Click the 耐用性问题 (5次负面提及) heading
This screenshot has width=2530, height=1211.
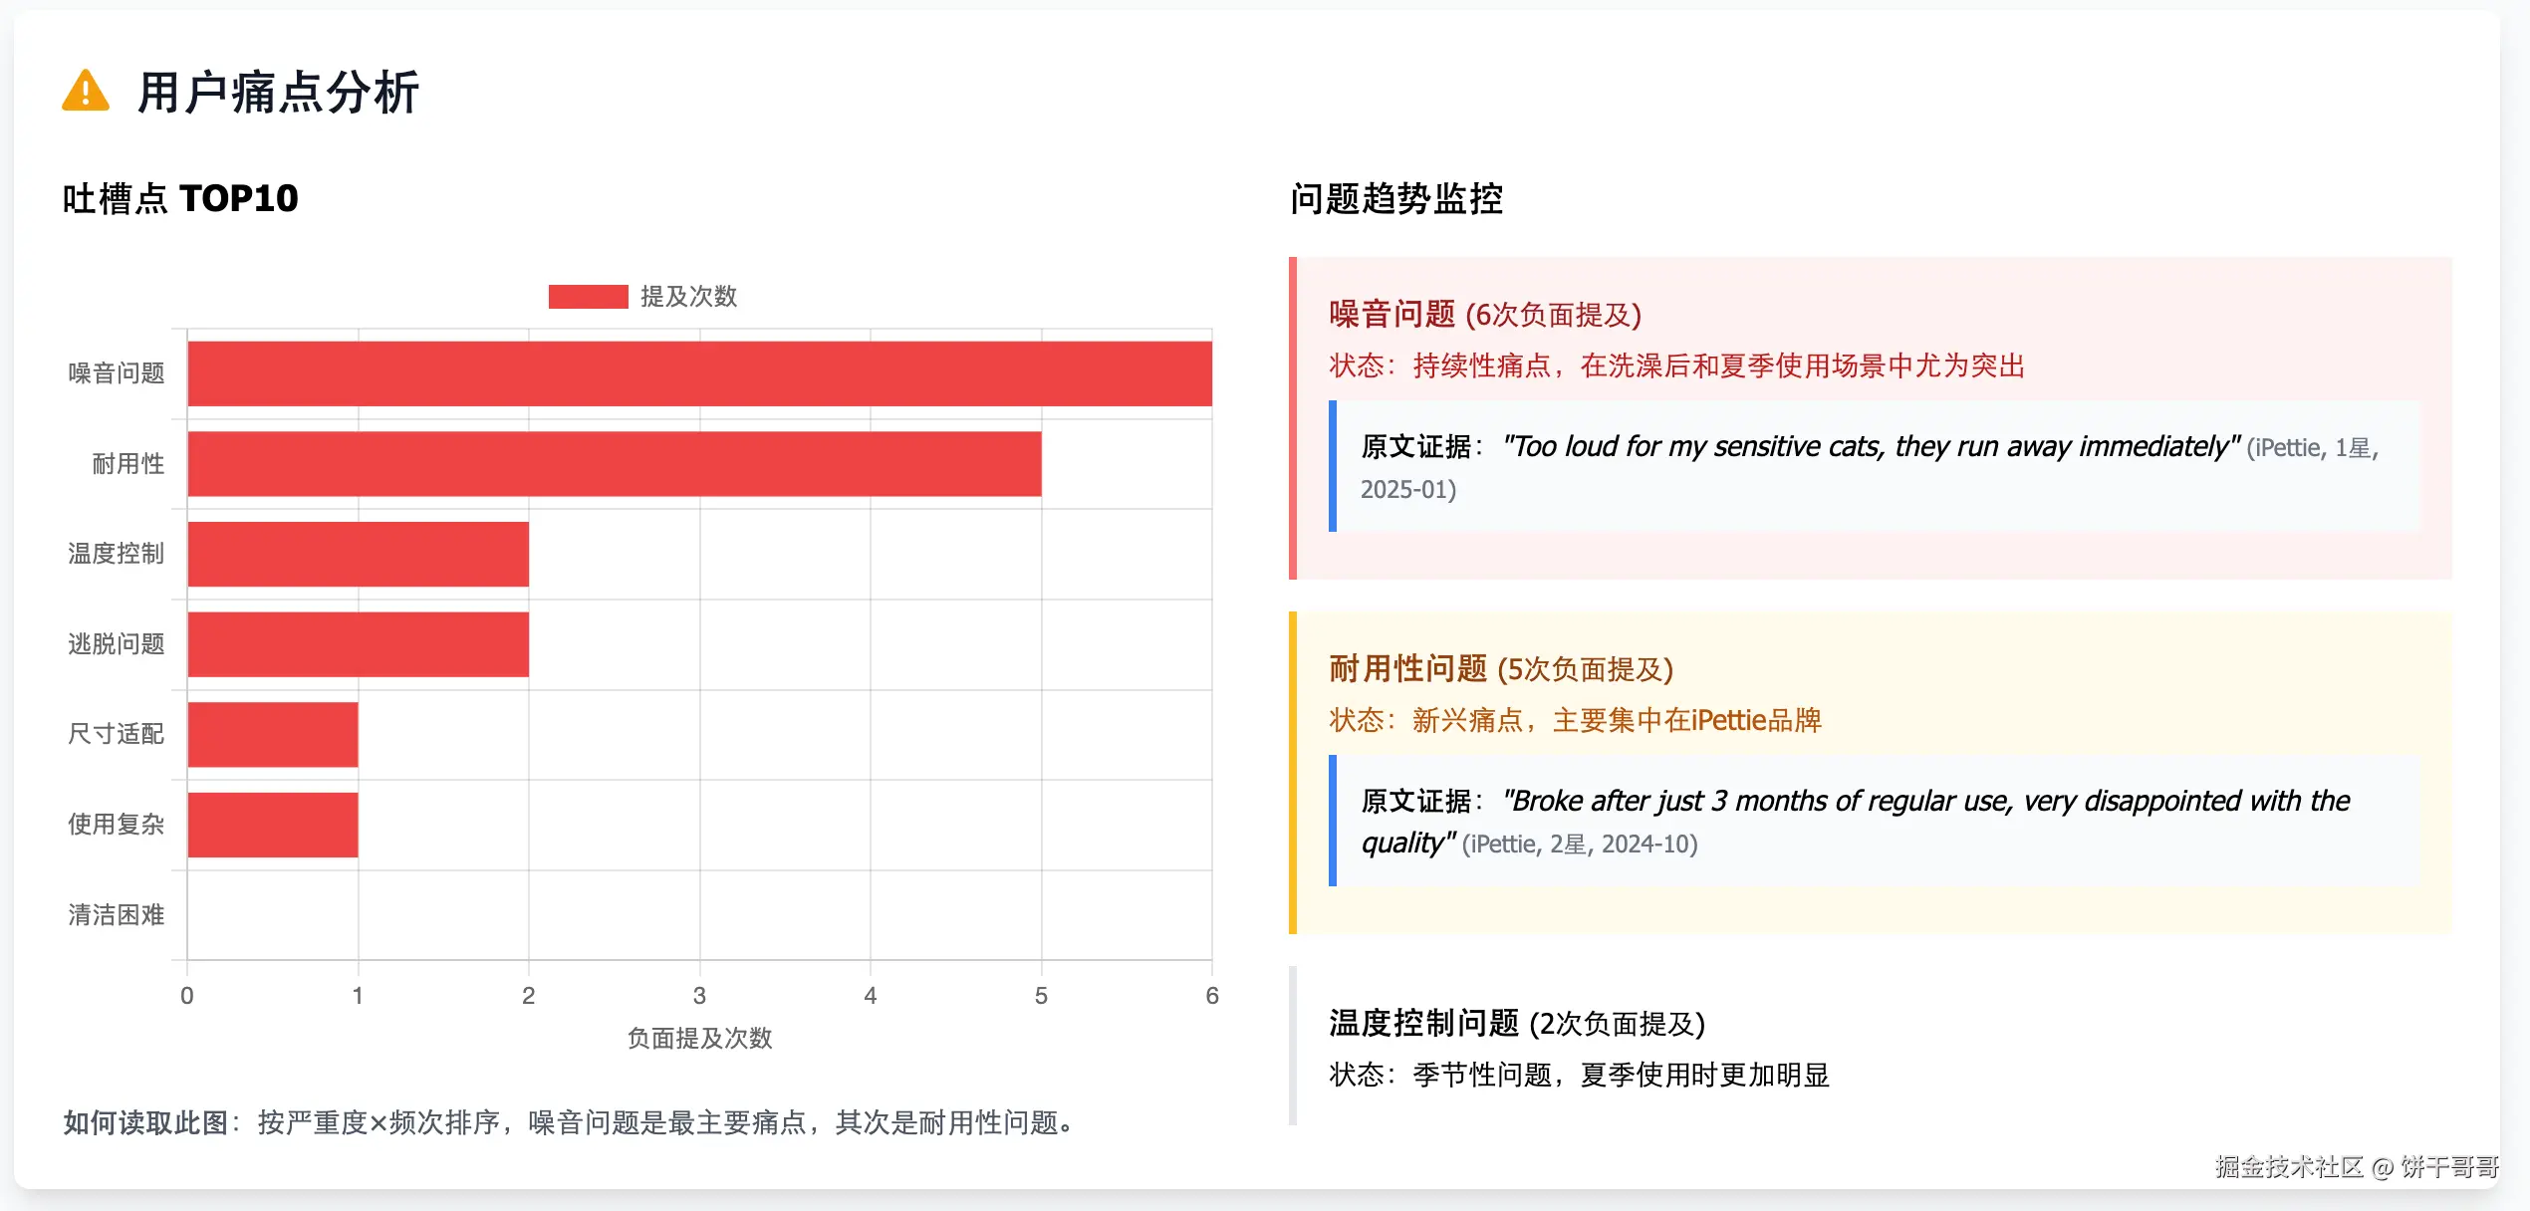(1500, 669)
